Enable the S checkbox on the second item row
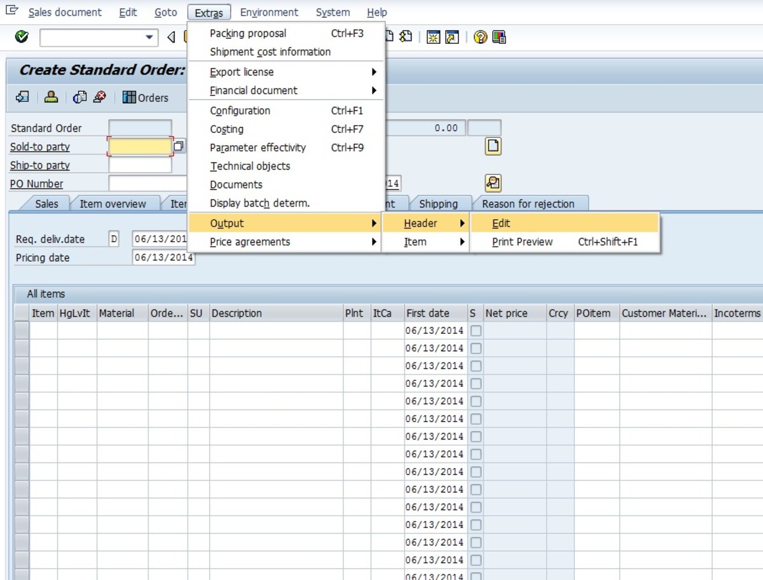 pos(475,348)
